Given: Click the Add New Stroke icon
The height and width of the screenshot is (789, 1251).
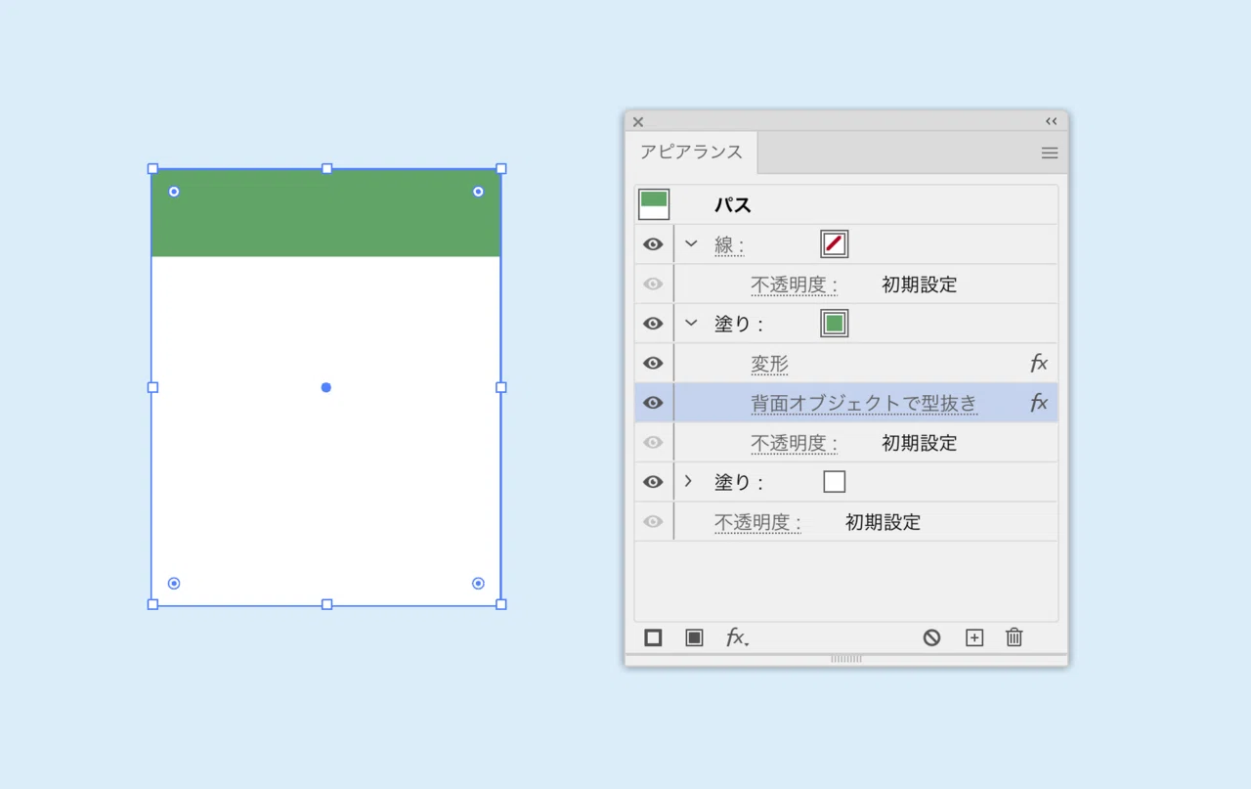Looking at the screenshot, I should point(653,637).
